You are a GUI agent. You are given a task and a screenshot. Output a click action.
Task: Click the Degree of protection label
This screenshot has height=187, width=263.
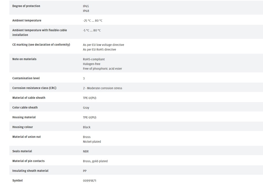(26, 6)
